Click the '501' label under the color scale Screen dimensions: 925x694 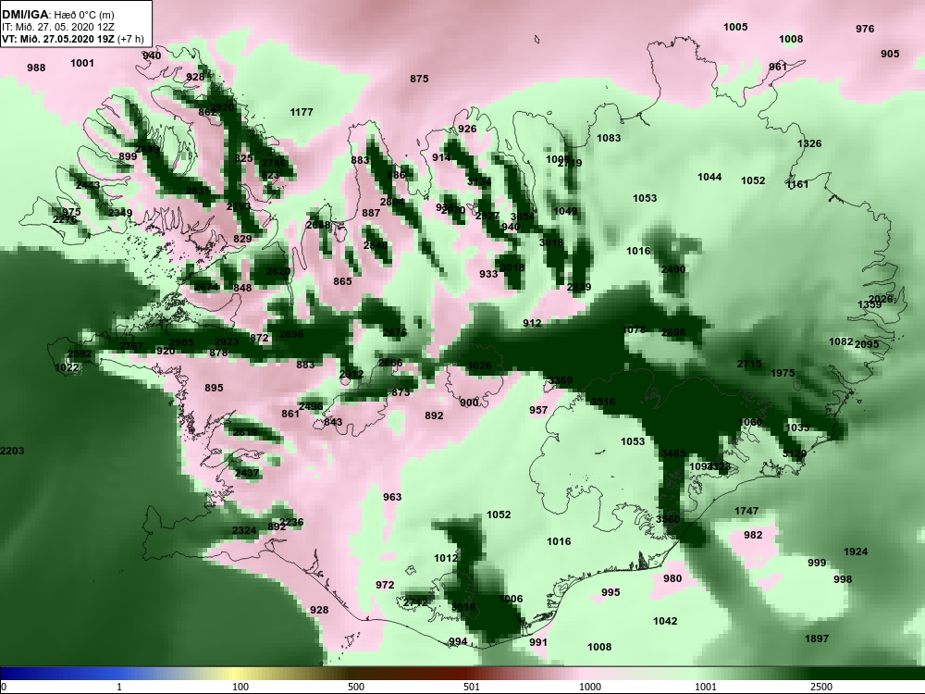(471, 687)
